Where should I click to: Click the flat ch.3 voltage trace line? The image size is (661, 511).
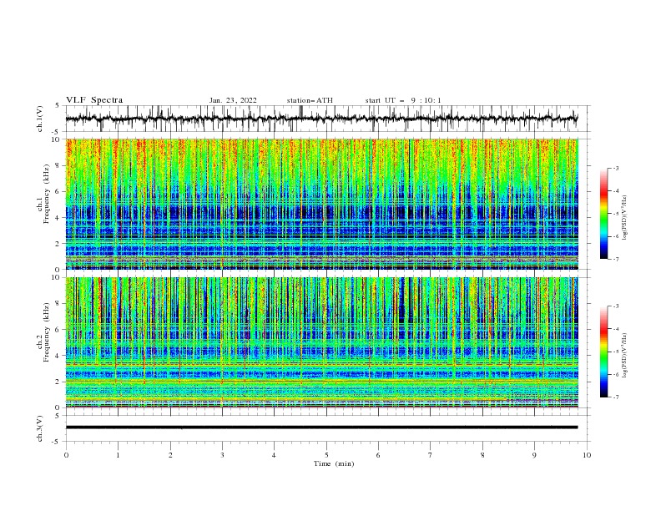pos(321,428)
